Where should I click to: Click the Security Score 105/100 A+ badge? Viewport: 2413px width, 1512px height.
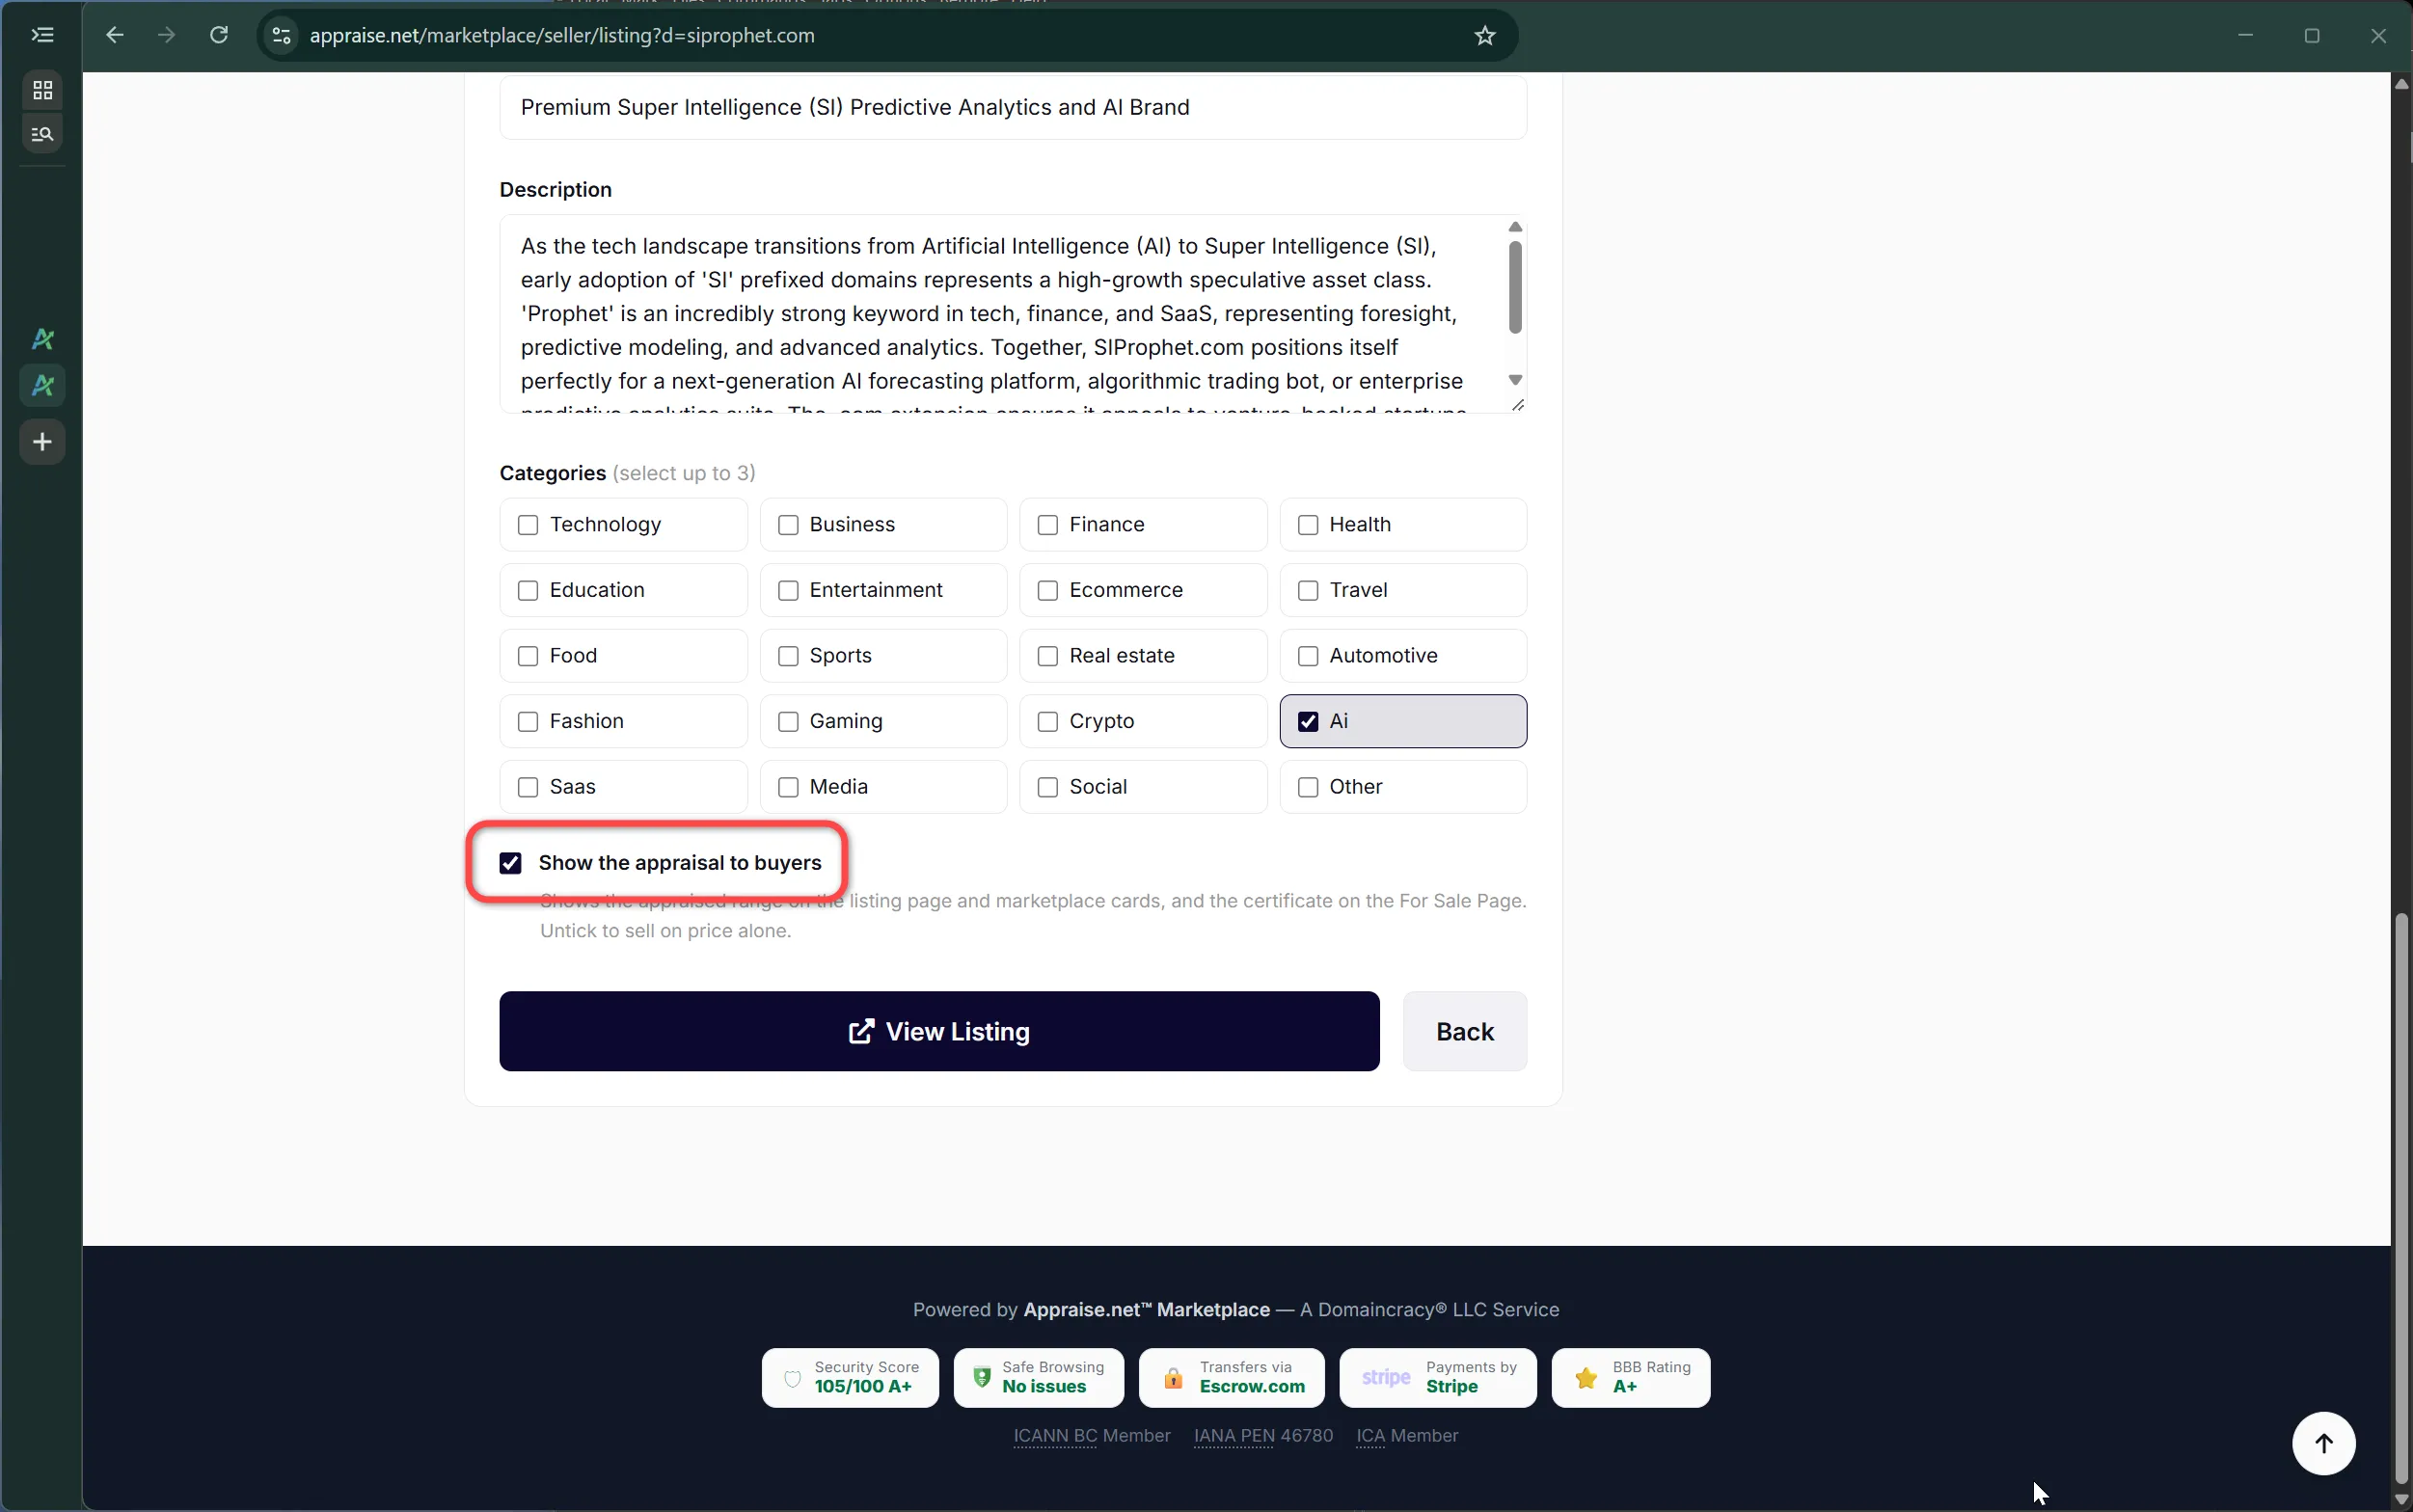850,1377
